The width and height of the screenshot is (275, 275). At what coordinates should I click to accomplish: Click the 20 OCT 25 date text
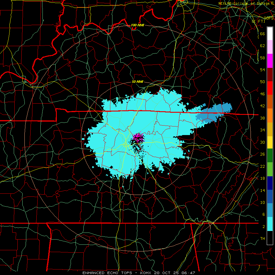[x=167, y=273]
